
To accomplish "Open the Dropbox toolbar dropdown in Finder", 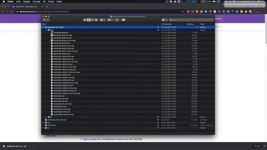I will click(164, 20).
